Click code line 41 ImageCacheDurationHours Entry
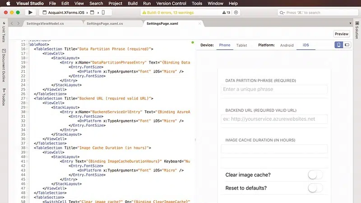This screenshot has width=361, height=203. pyautogui.click(x=125, y=161)
